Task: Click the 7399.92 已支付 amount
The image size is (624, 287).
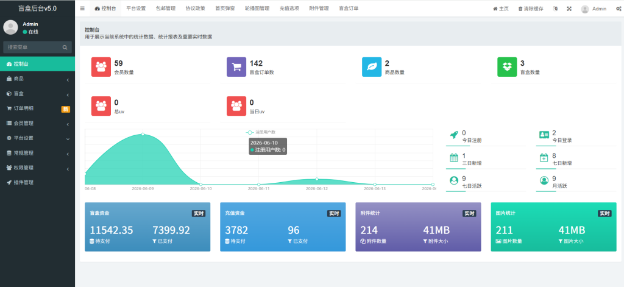Action: 171,230
